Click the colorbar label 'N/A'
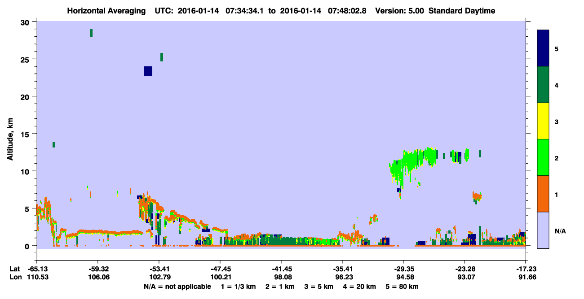The width and height of the screenshot is (584, 299). pyautogui.click(x=560, y=231)
